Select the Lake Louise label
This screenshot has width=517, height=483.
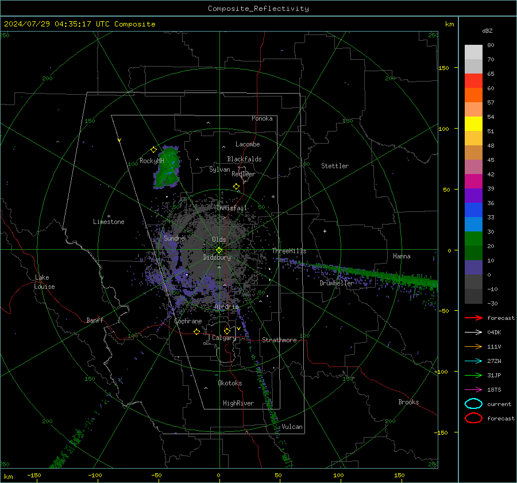(44, 282)
